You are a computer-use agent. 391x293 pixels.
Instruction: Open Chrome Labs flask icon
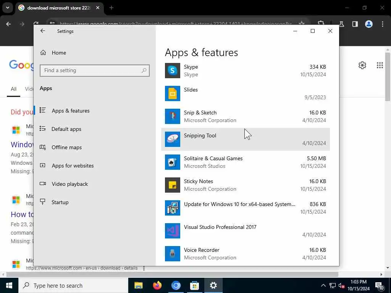341,24
